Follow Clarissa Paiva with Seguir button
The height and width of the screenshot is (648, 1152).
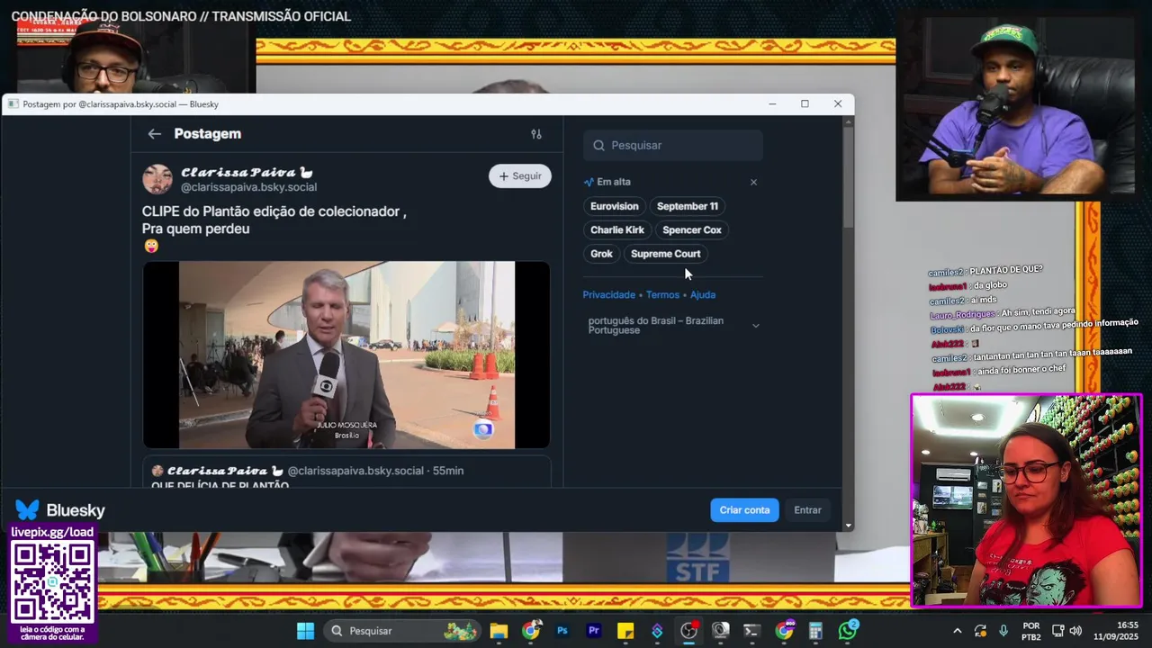pos(520,176)
